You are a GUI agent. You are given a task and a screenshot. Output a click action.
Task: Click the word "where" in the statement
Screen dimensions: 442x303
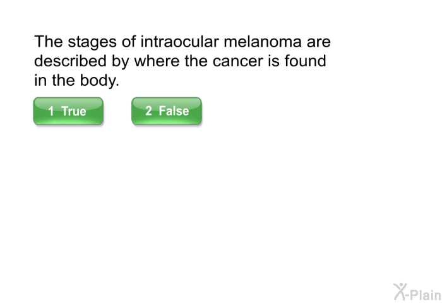coord(157,61)
